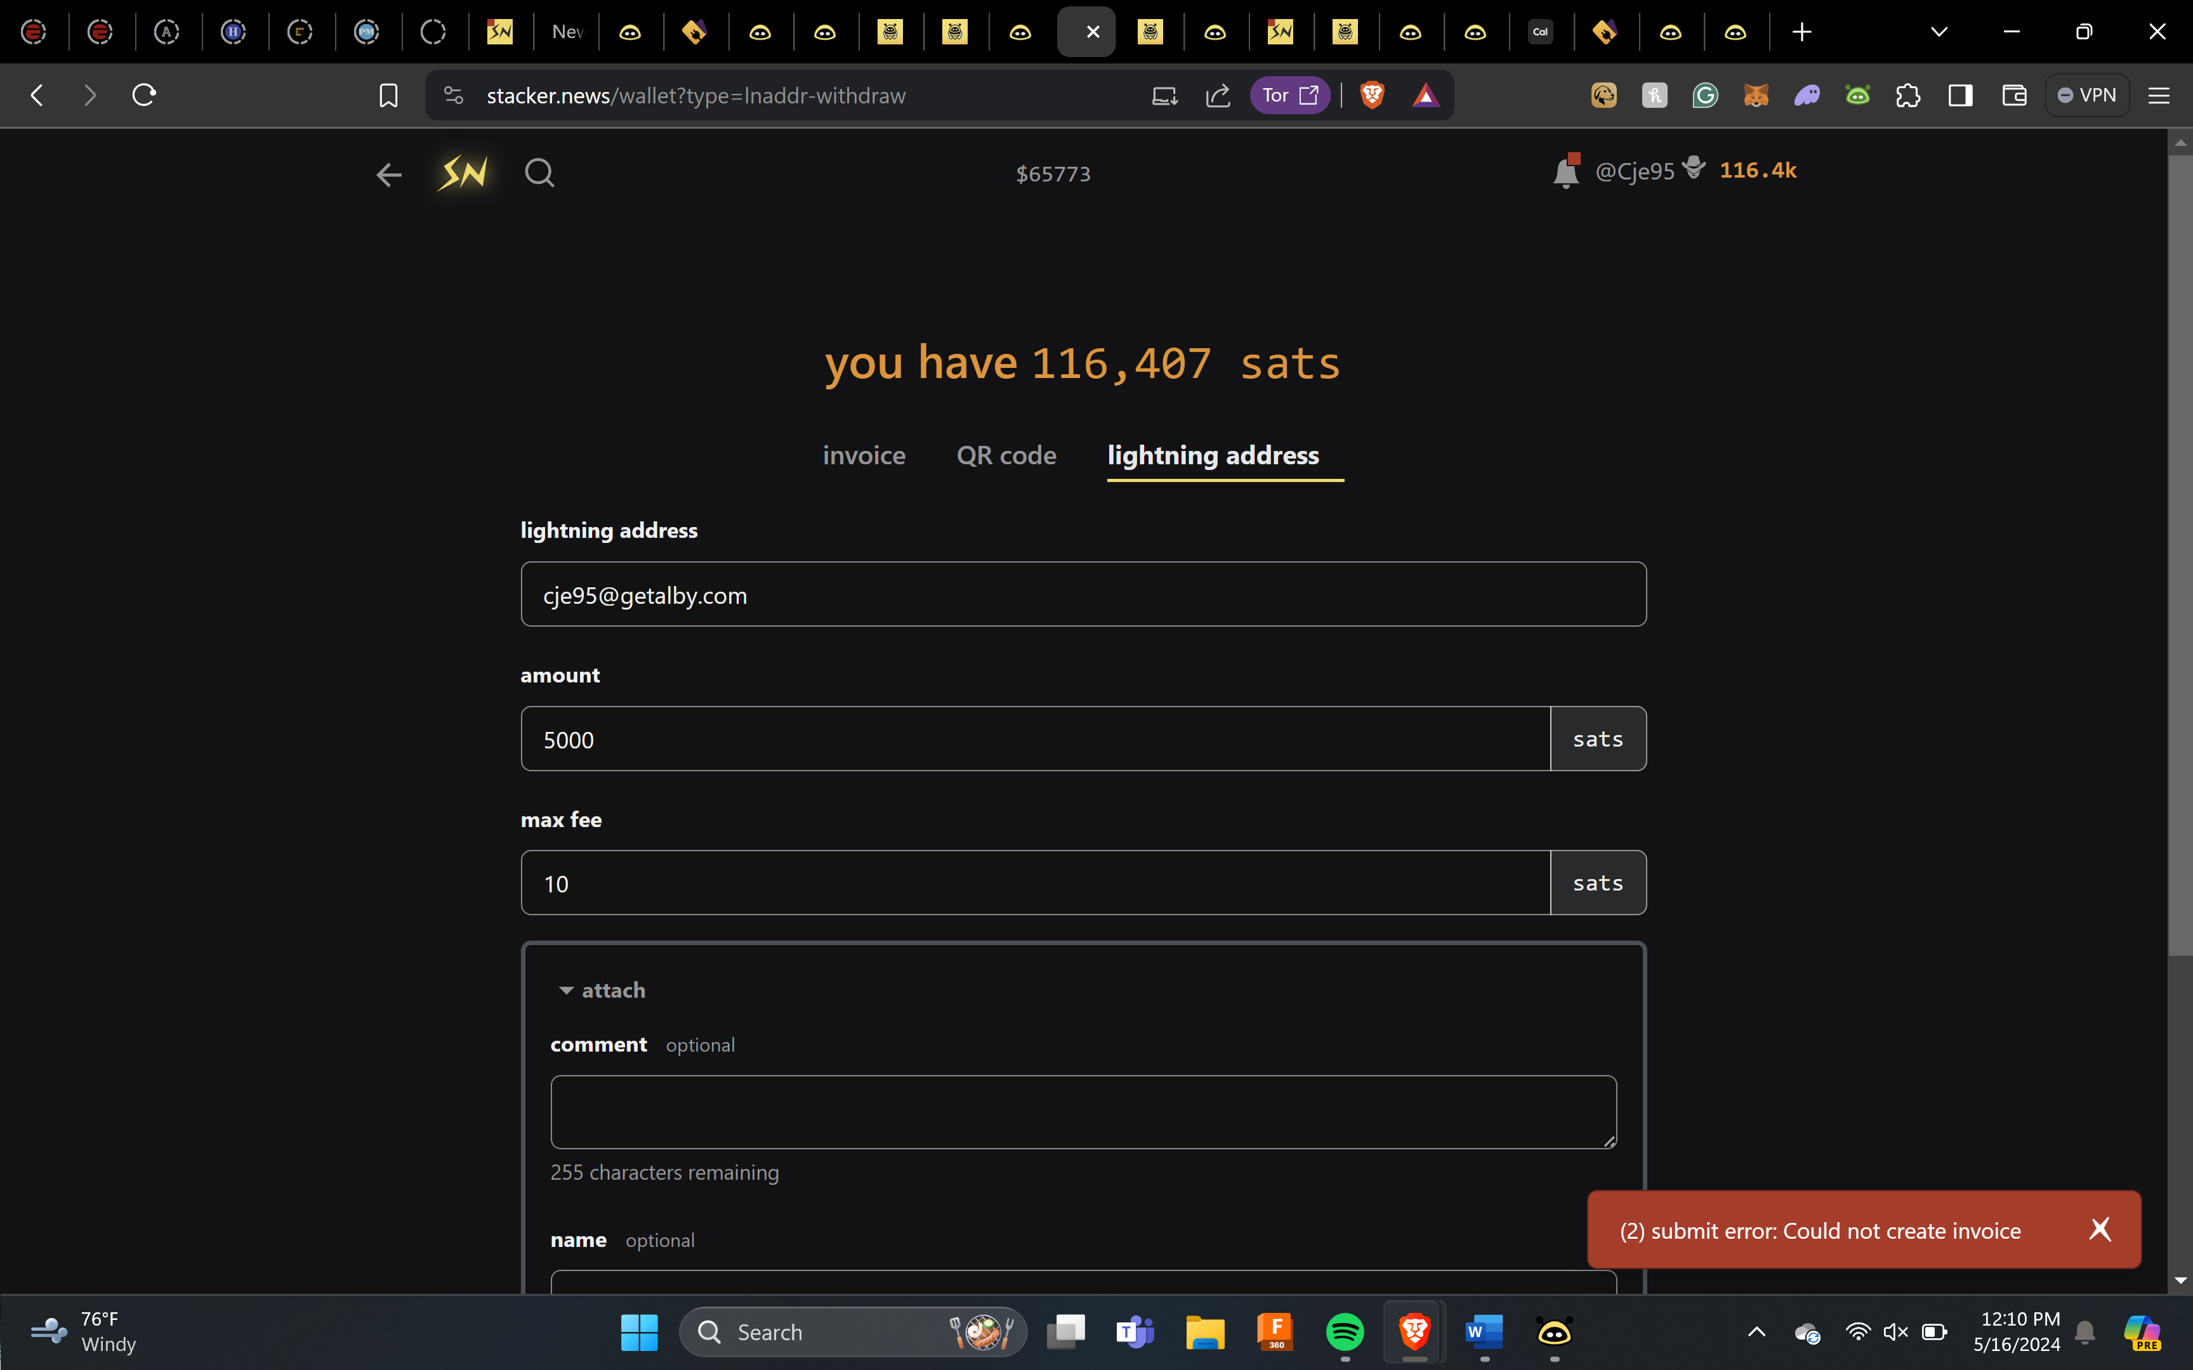
Task: Open in Tor window button
Action: pos(1289,95)
